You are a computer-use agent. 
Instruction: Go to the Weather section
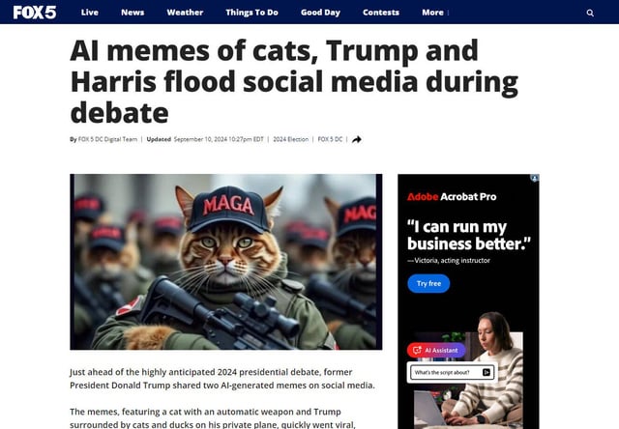click(x=185, y=13)
